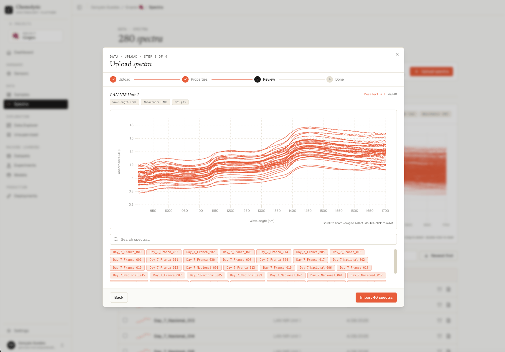This screenshot has width=505, height=352.
Task: Toggle the Day_7_Franca_003 spectrum chip
Action: (x=164, y=252)
